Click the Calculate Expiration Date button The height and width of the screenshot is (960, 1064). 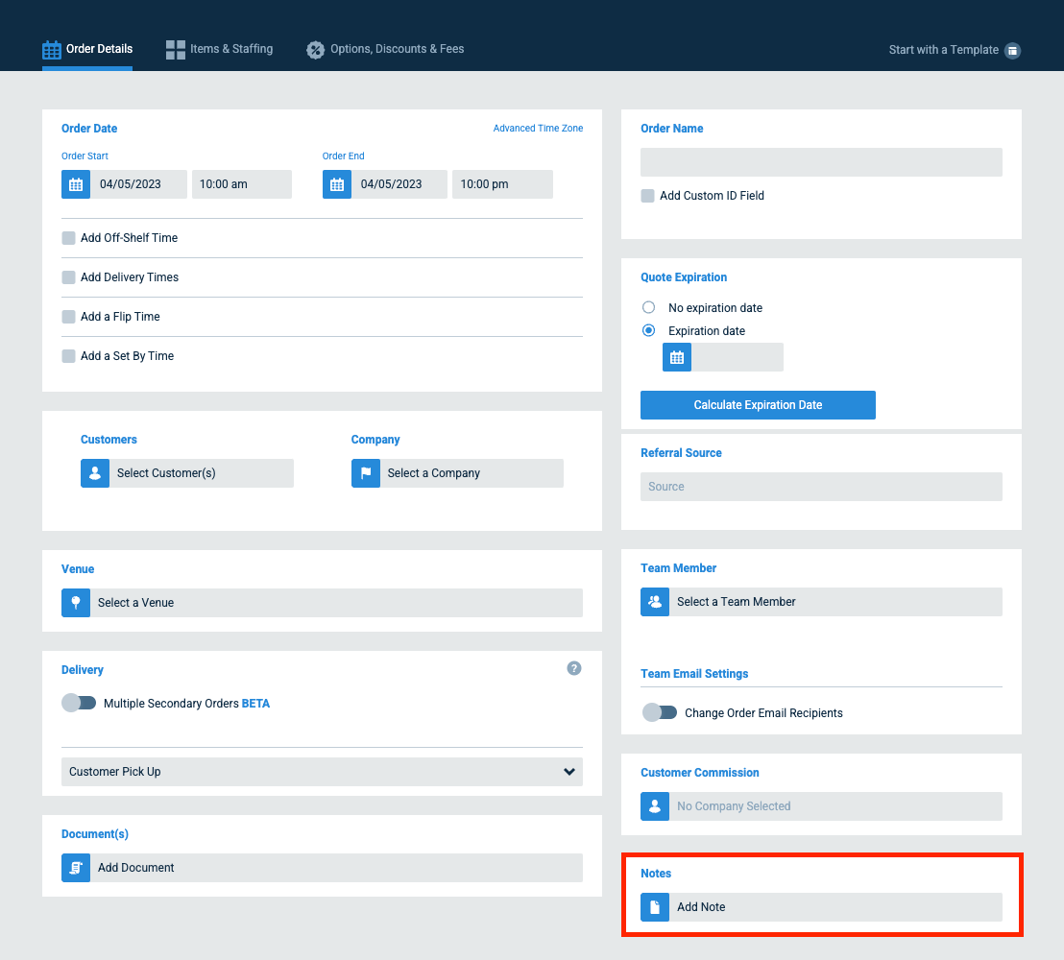tap(758, 404)
